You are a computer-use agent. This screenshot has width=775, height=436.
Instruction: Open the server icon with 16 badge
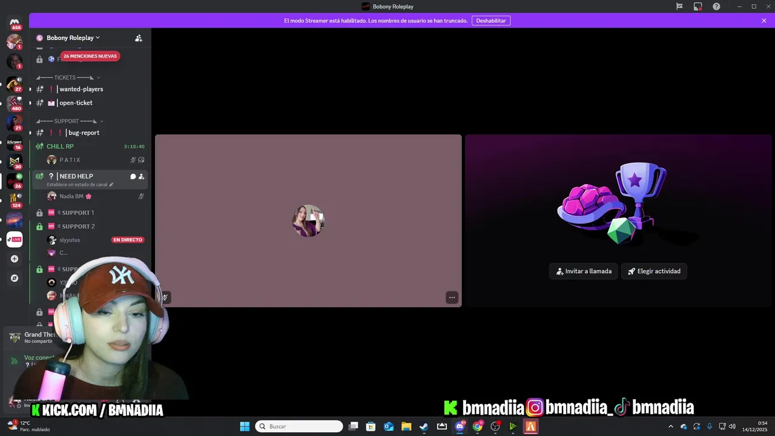(x=15, y=142)
